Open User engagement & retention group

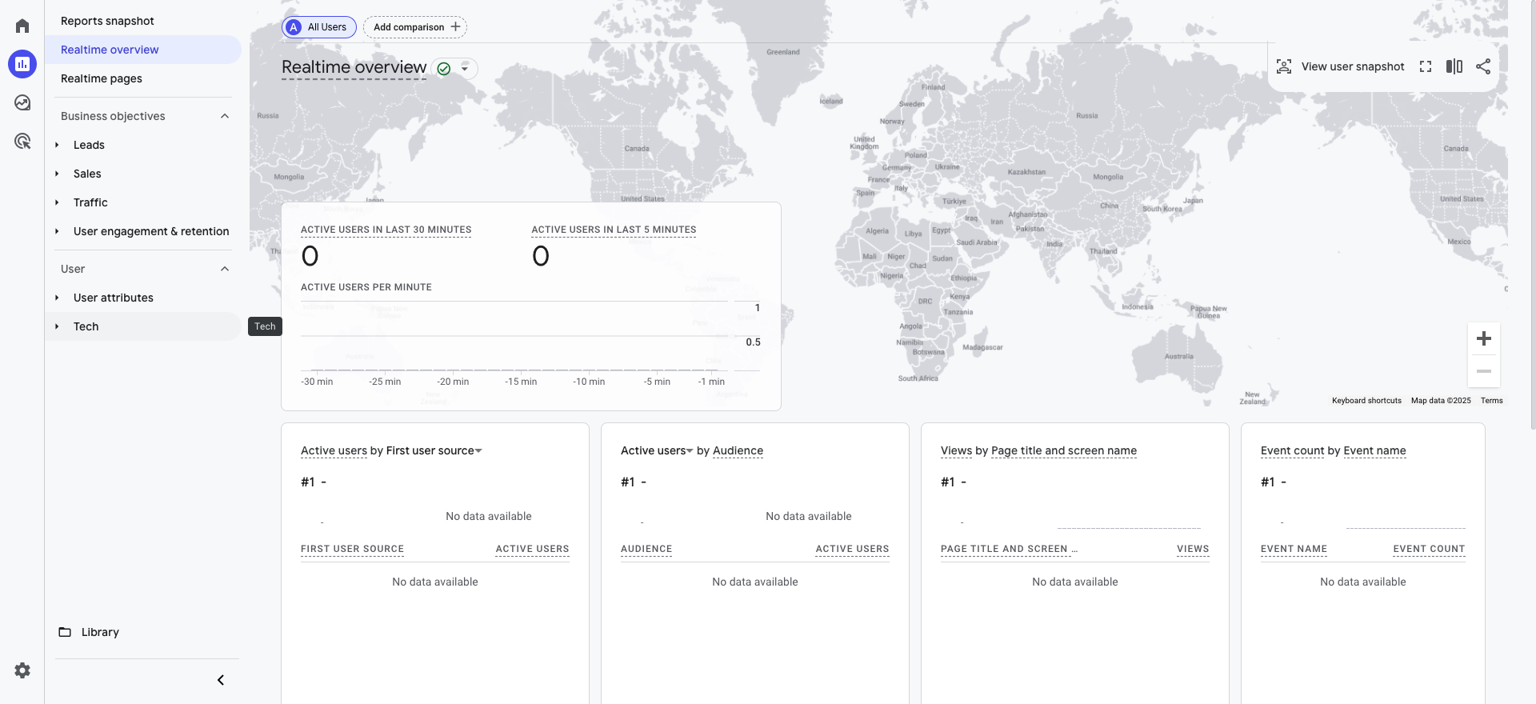point(151,231)
